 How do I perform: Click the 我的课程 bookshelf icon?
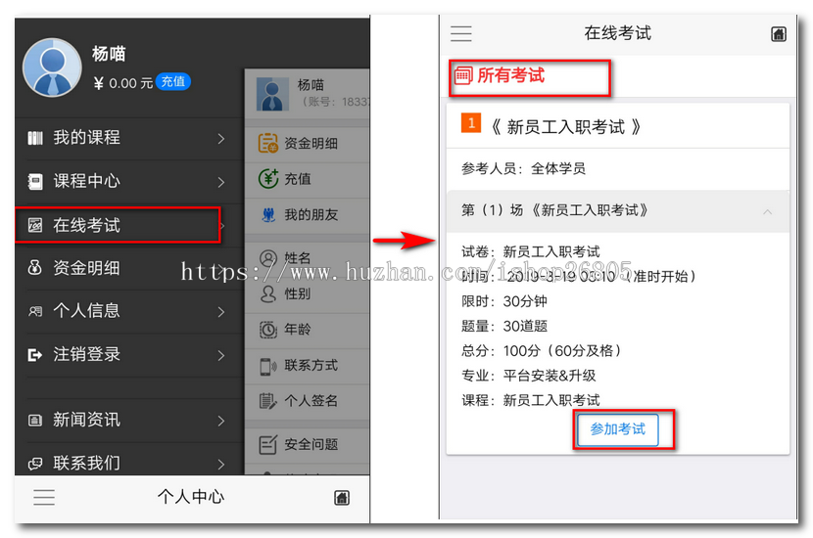point(34,138)
